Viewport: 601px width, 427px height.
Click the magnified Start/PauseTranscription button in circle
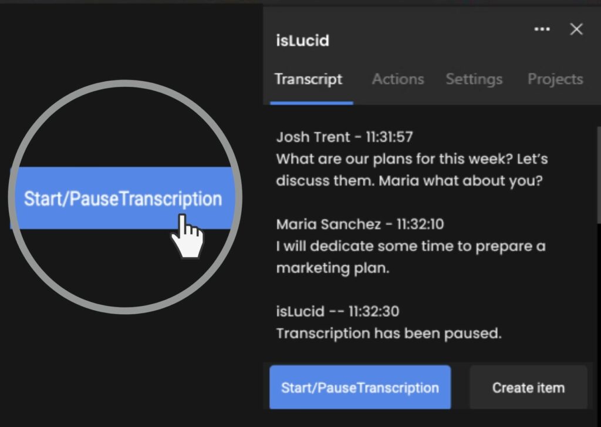pos(123,199)
